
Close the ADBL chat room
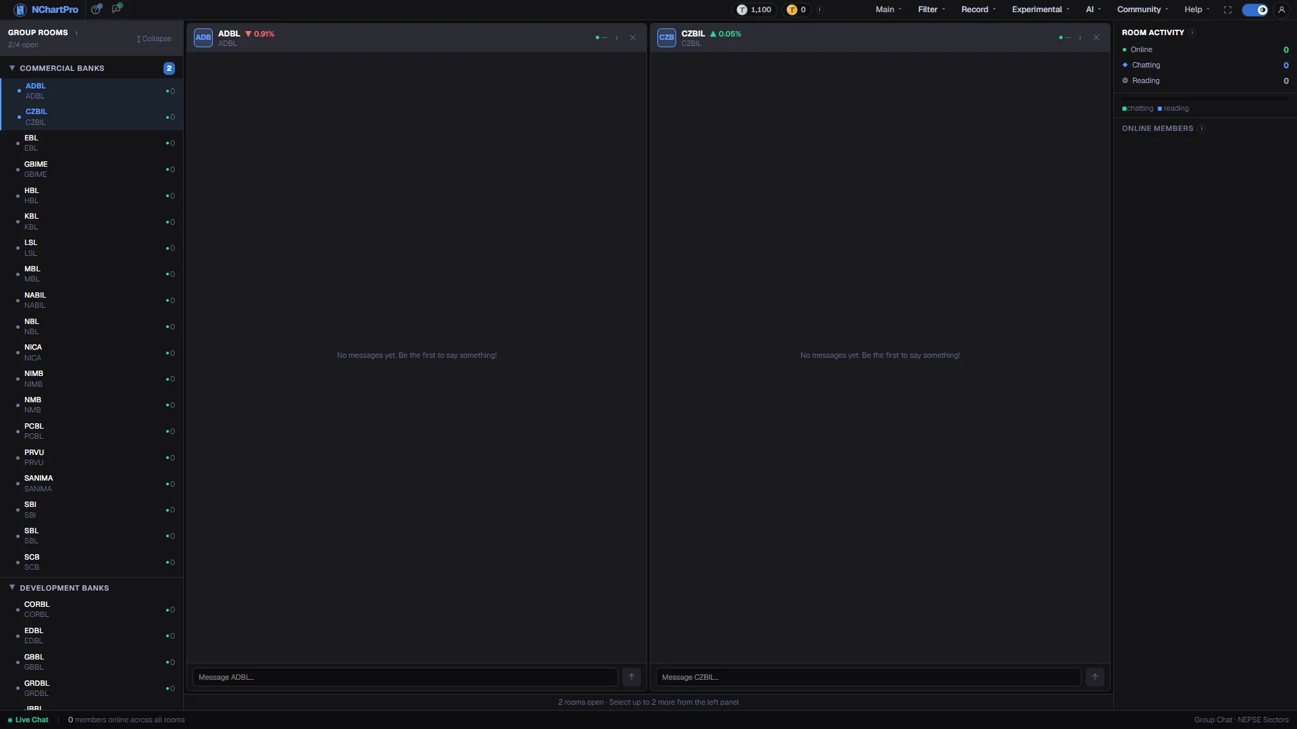click(633, 38)
